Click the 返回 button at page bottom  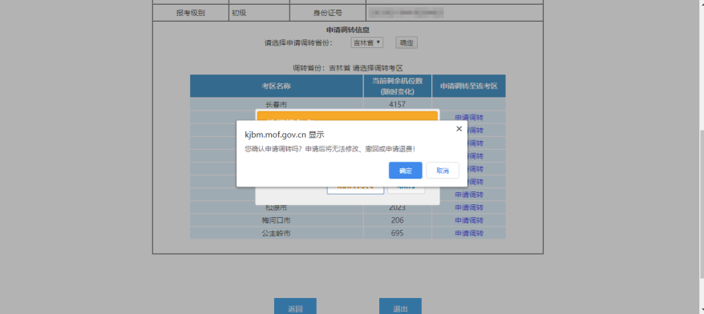(x=295, y=307)
